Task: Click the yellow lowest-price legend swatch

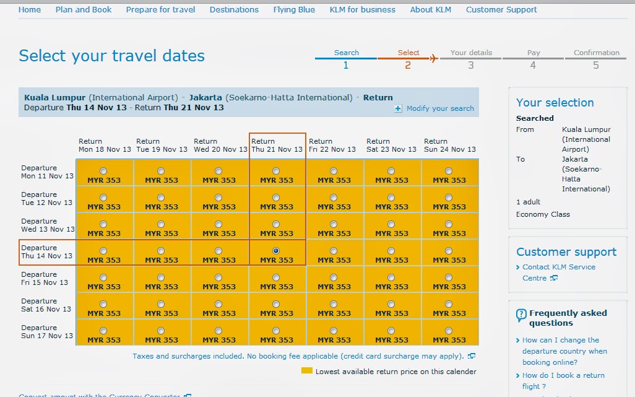Action: pyautogui.click(x=307, y=370)
